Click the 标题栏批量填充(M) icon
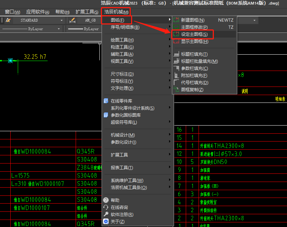 click(176, 61)
